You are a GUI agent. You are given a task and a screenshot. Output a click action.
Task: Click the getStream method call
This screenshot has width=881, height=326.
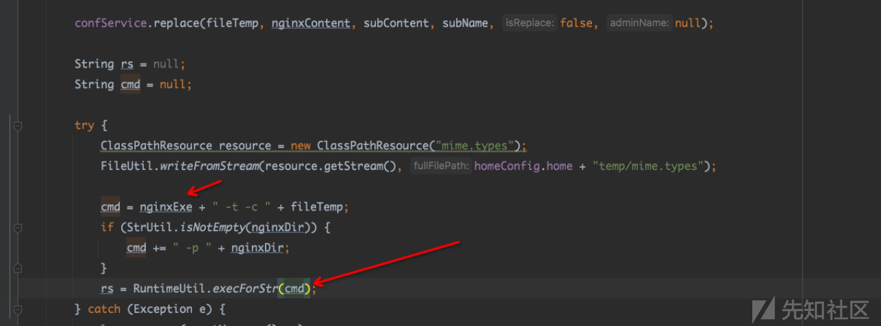click(357, 166)
